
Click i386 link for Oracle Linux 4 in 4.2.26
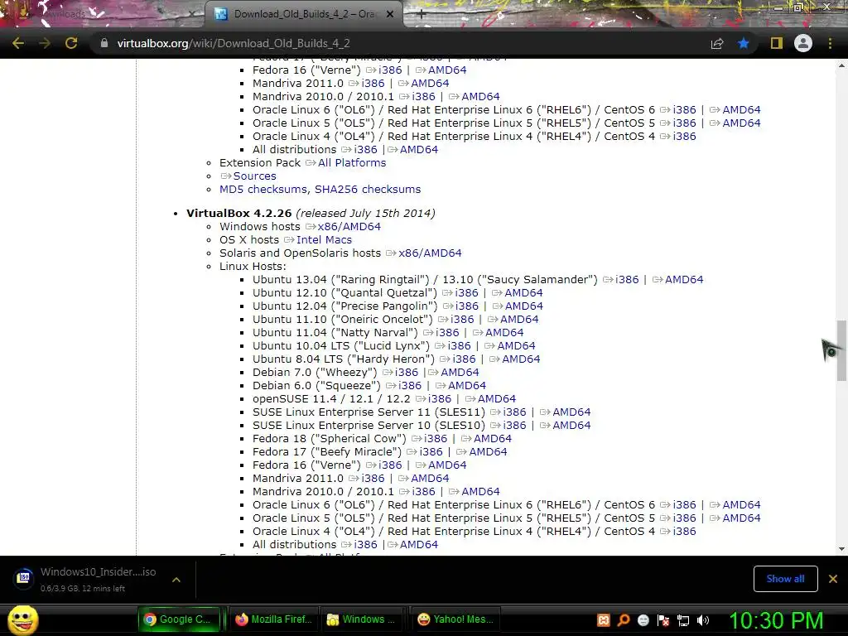685,531
